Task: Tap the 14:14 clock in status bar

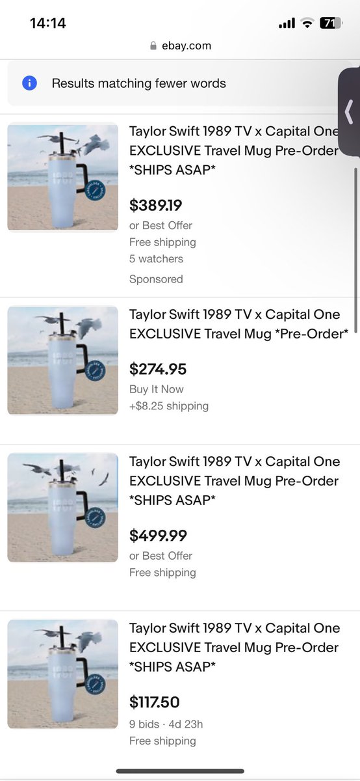Action: [48, 23]
